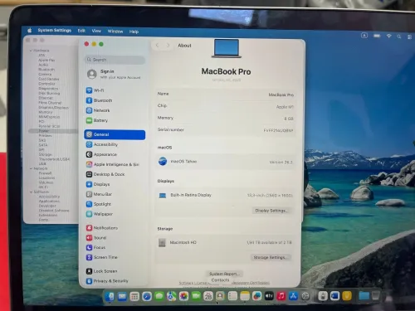Open Microsoft Word from the Dock
415x311 pixels.
pos(334,296)
